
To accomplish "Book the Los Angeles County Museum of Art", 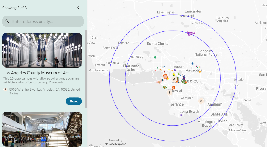I will click(x=74, y=101).
